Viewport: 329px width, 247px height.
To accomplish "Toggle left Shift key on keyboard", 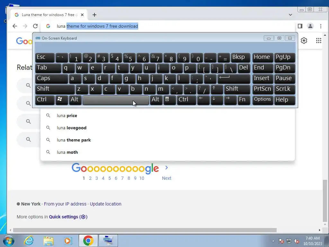I will click(x=55, y=89).
